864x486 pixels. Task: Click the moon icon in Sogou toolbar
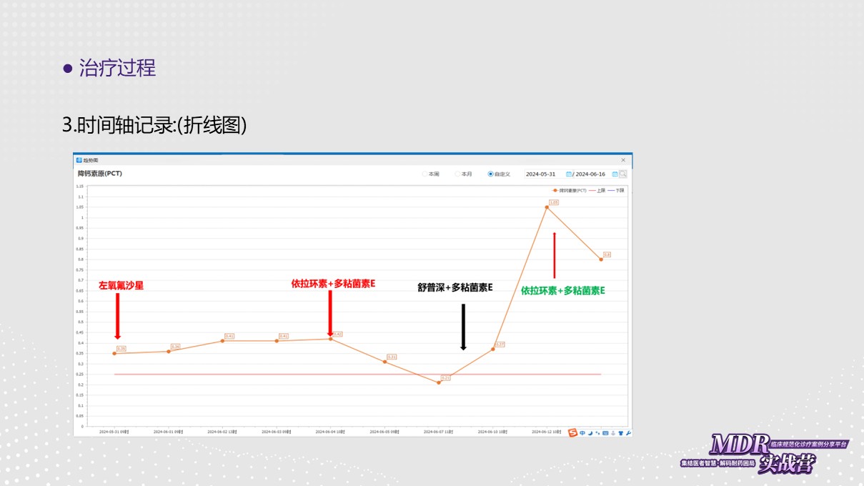point(590,432)
